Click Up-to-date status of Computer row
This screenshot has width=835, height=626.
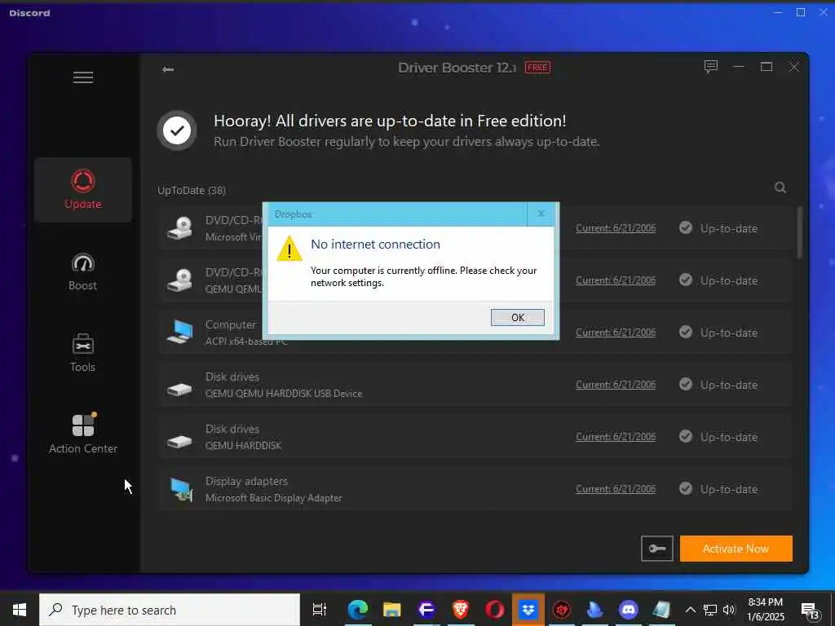pos(728,333)
